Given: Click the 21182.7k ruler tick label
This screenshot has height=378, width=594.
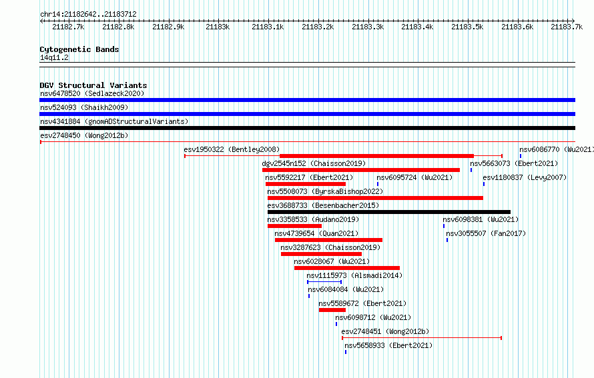Looking at the screenshot, I should [68, 27].
